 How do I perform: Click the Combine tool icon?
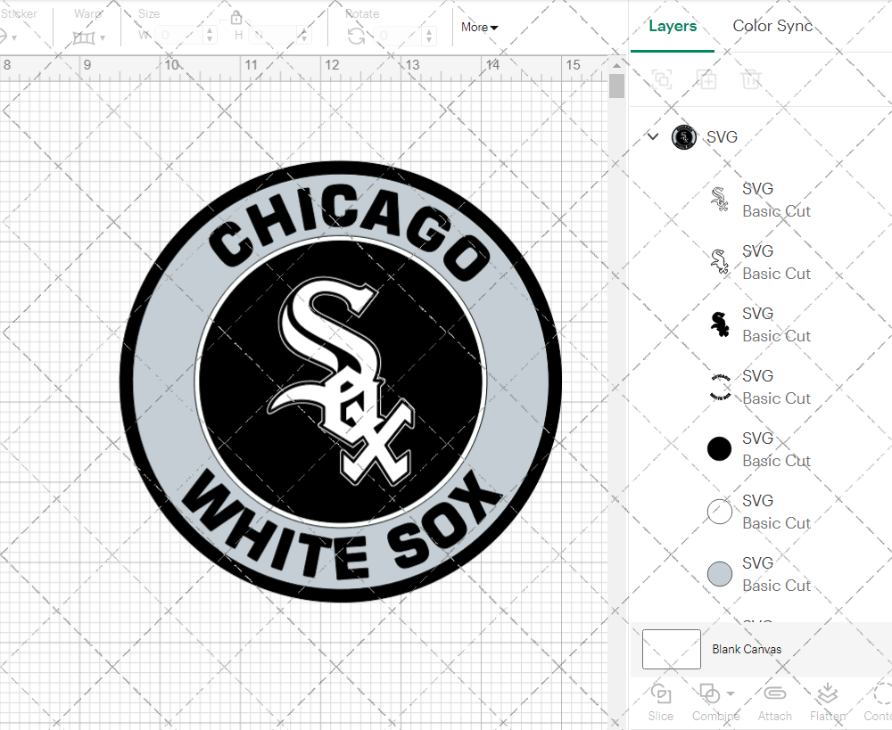click(x=710, y=694)
